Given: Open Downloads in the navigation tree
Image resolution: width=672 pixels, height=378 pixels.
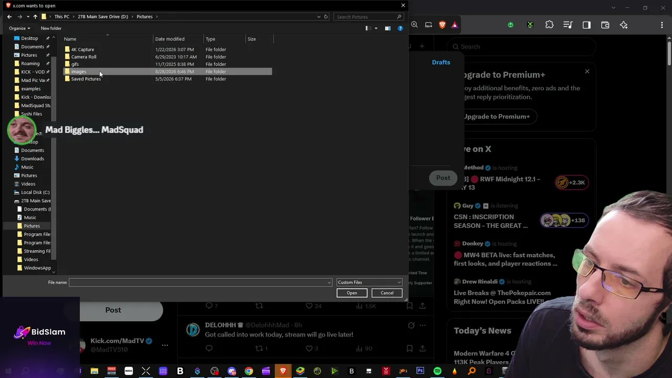Looking at the screenshot, I should (33, 159).
